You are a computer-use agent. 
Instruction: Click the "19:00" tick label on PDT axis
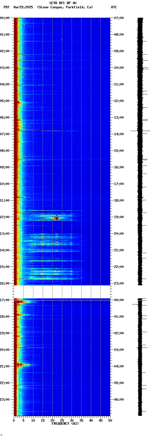tap(5, 333)
